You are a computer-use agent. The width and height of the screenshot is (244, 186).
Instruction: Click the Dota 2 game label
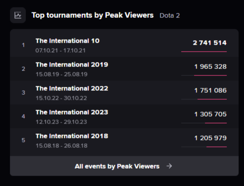tap(170, 15)
